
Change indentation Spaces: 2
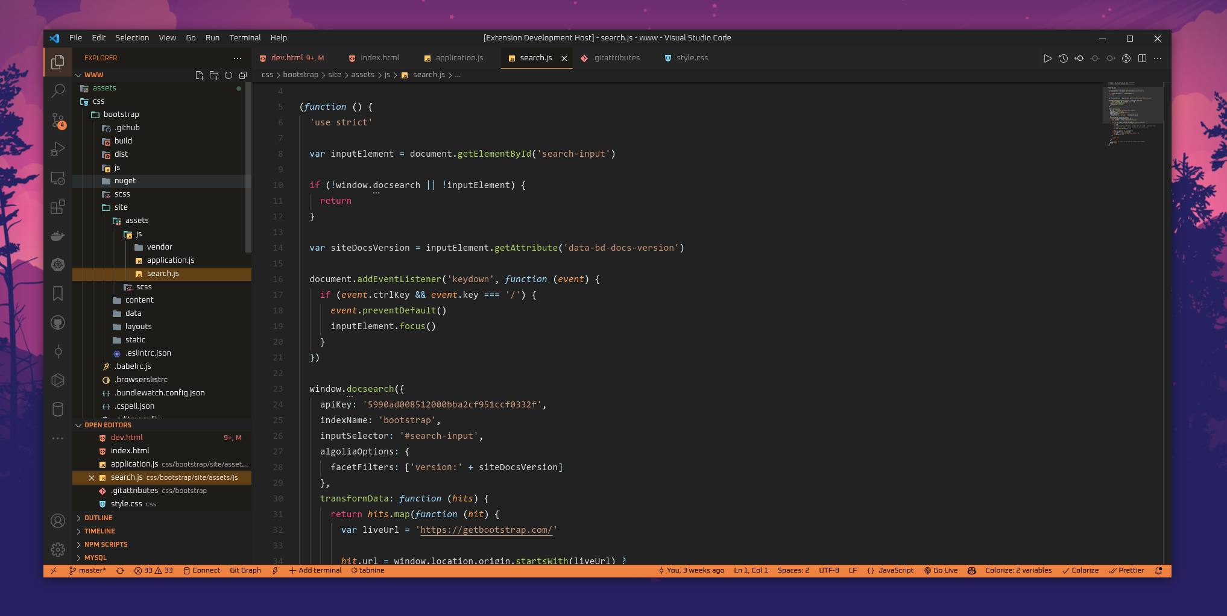[x=793, y=570]
